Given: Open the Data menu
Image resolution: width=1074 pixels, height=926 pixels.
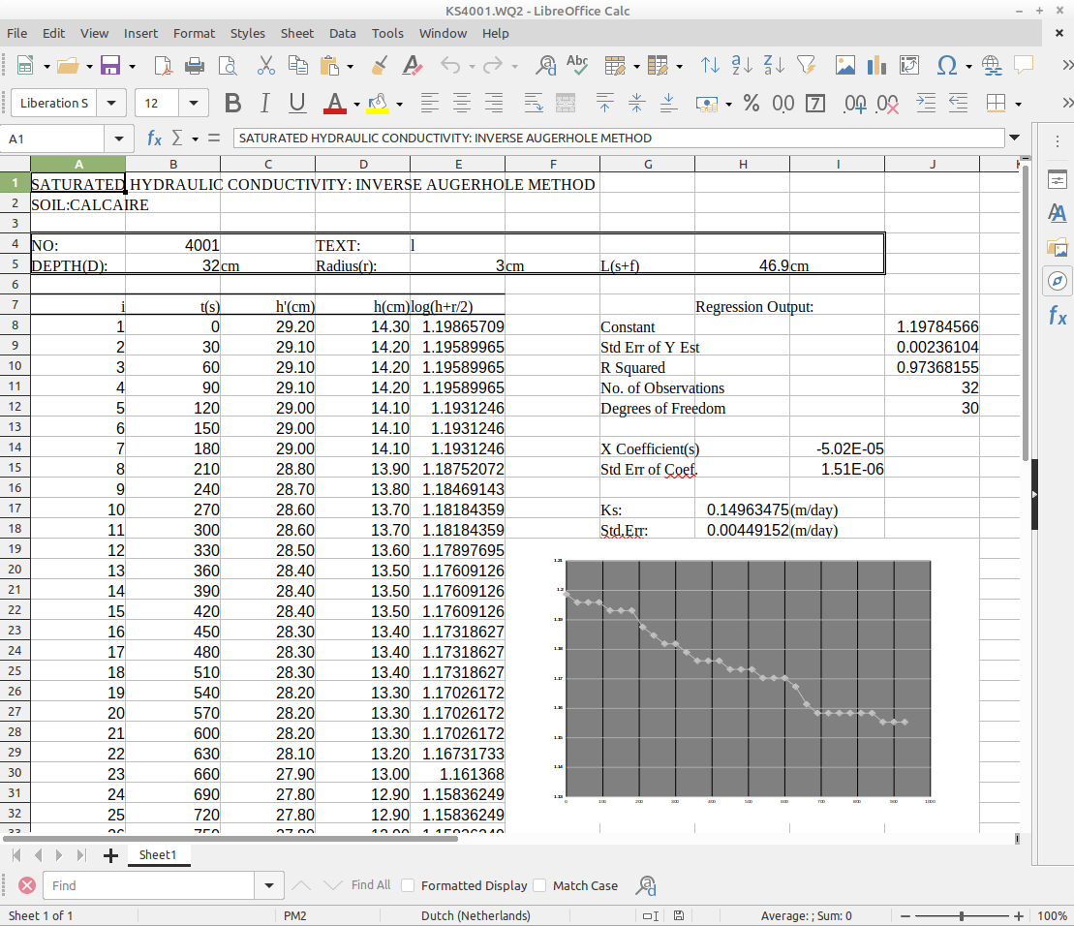Looking at the screenshot, I should [x=342, y=33].
